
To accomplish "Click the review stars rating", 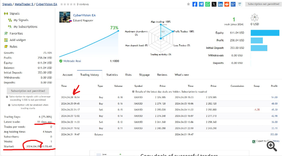I will tap(68, 4).
